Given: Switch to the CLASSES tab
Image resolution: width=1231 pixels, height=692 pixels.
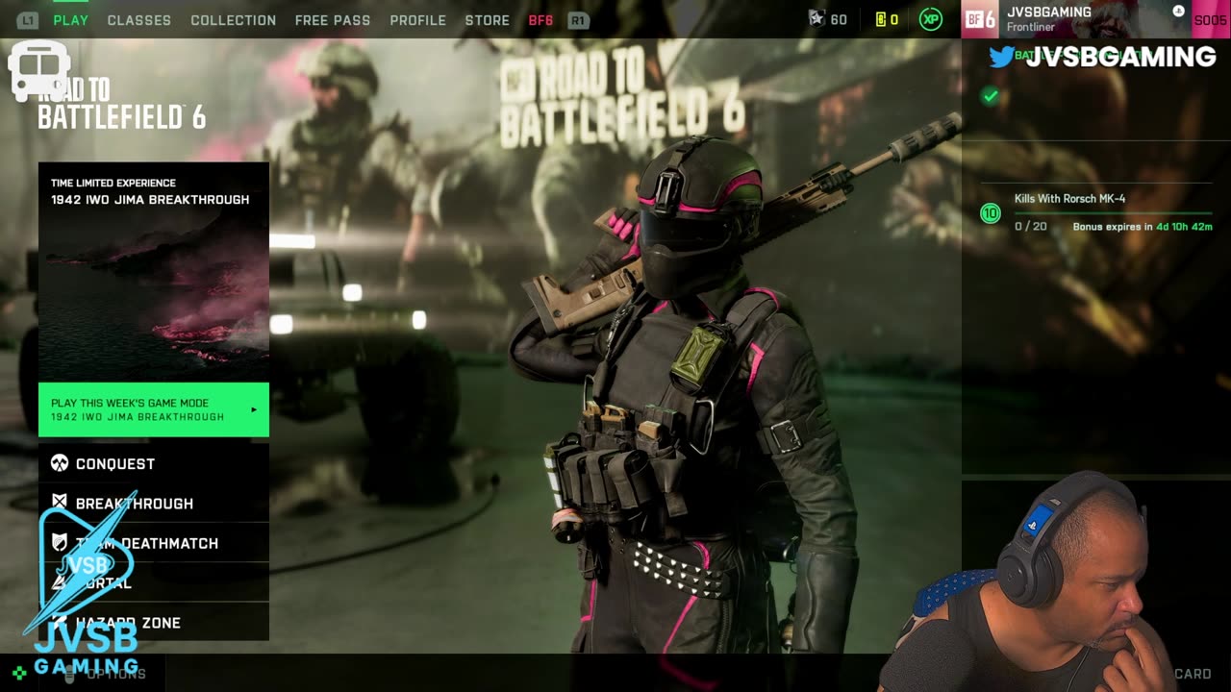Looking at the screenshot, I should 139,20.
